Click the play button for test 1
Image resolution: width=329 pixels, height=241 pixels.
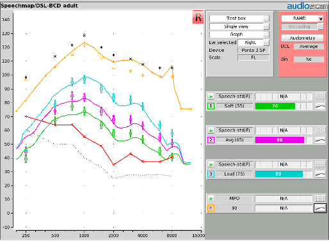click(211, 97)
